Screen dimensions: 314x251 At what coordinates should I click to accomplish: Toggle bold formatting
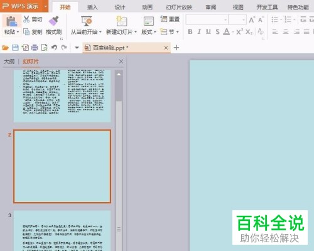click(x=190, y=31)
